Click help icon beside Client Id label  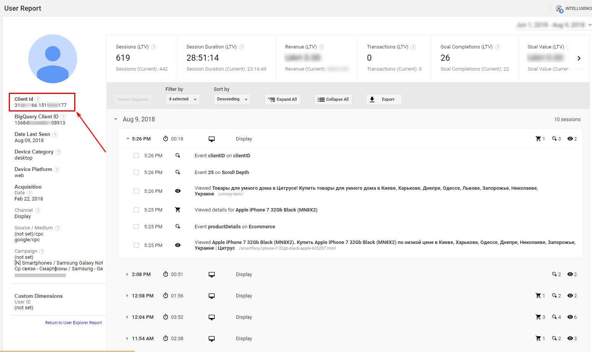38,99
